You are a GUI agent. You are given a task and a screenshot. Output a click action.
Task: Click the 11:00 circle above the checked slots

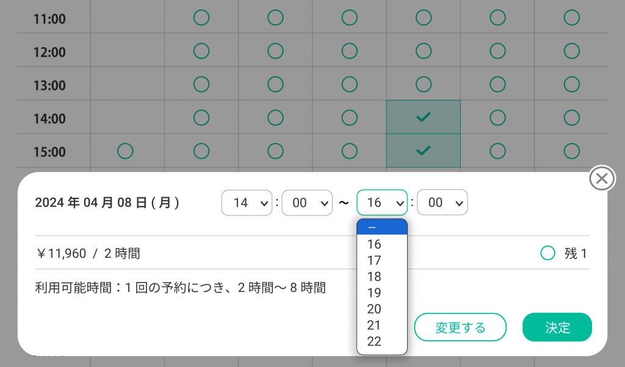(423, 18)
